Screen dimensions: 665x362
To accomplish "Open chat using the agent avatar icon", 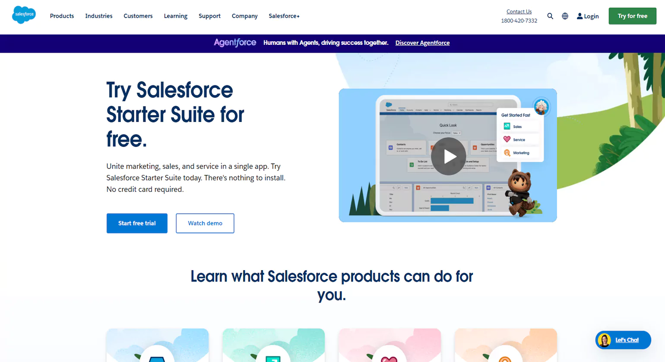I will click(604, 340).
